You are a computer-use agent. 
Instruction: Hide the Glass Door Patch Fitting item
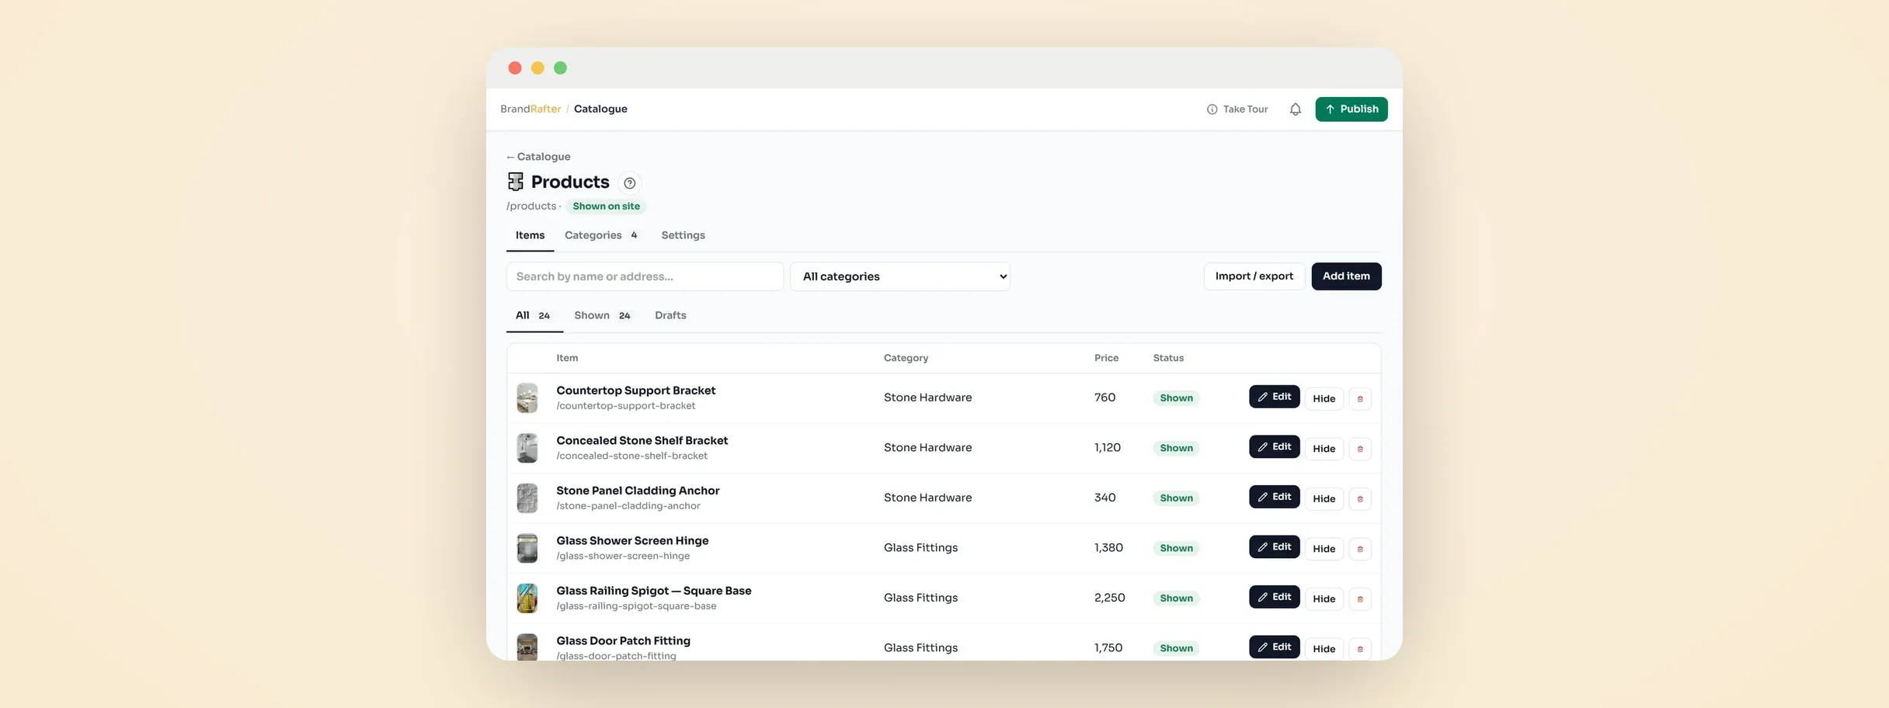pyautogui.click(x=1324, y=649)
